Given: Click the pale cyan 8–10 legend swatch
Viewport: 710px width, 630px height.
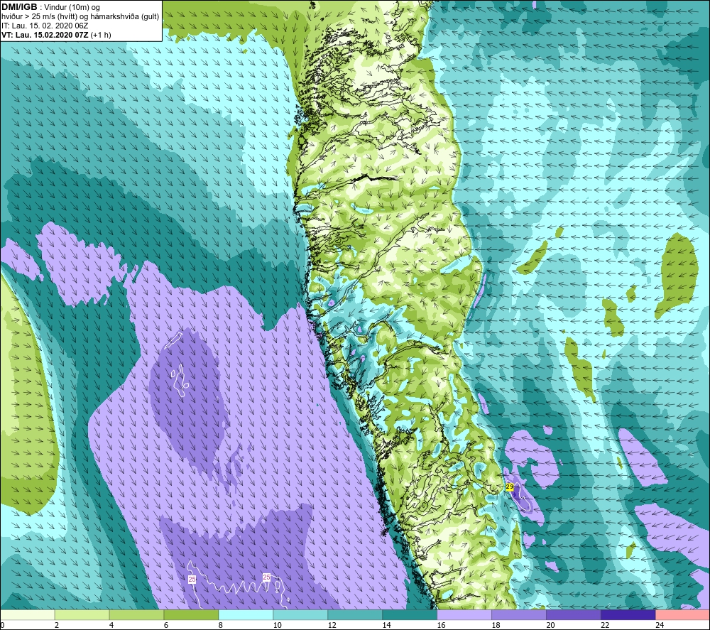Looking at the screenshot, I should 246,614.
